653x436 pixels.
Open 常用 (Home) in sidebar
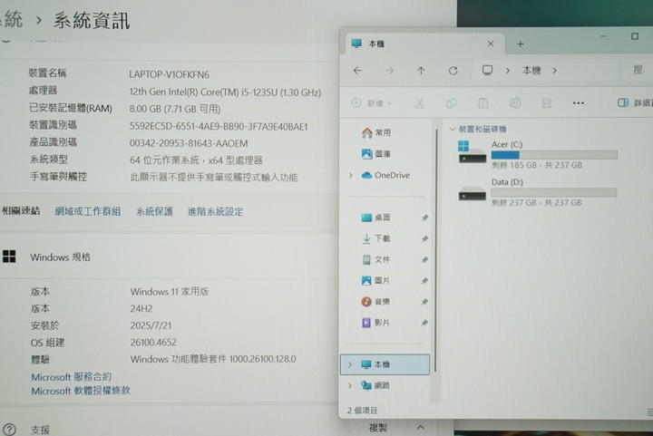tap(376, 132)
